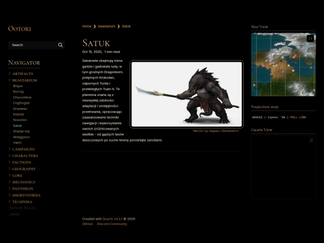Click the Satuk creature illustration

tap(187, 94)
